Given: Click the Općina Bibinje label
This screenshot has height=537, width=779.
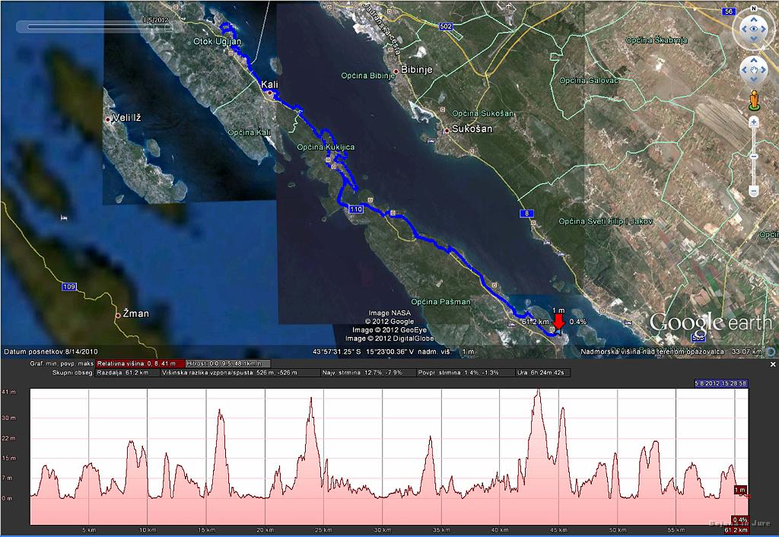Looking at the screenshot, I should [x=368, y=76].
